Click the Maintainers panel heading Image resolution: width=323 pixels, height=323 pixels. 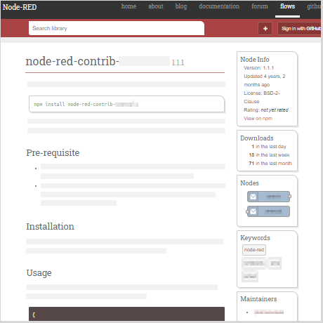258,299
